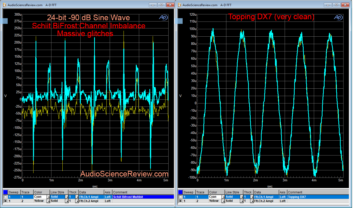Open the Thick dropdown for Topping DX7 trace 2
This screenshot has width=354, height=208.
(x=251, y=201)
